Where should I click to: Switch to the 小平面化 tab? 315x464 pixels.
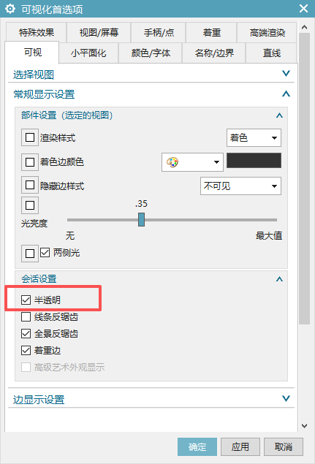coord(88,53)
